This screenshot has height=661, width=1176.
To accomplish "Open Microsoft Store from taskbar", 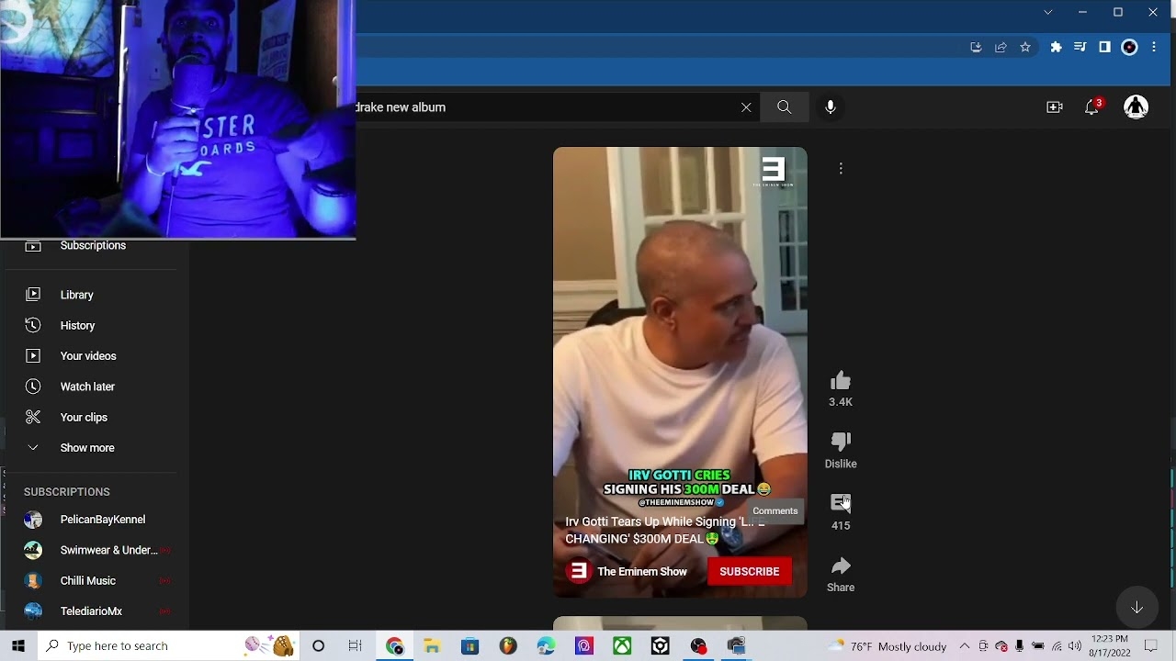I will (x=469, y=646).
